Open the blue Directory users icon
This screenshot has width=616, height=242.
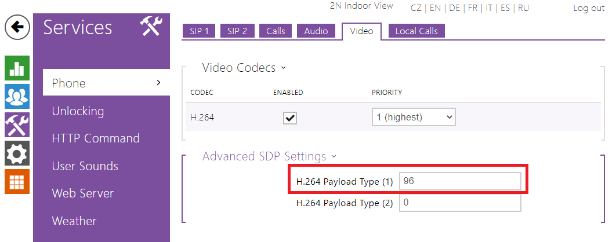click(17, 97)
